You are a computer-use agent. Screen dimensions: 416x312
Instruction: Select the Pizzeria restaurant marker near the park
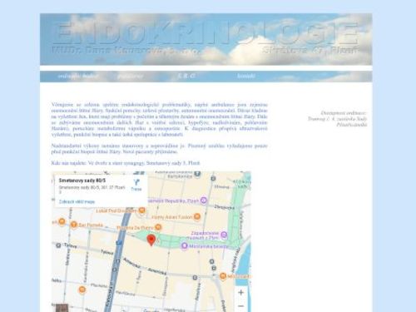coord(158,227)
